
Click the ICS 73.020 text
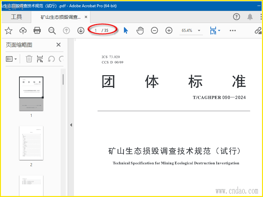111,57
